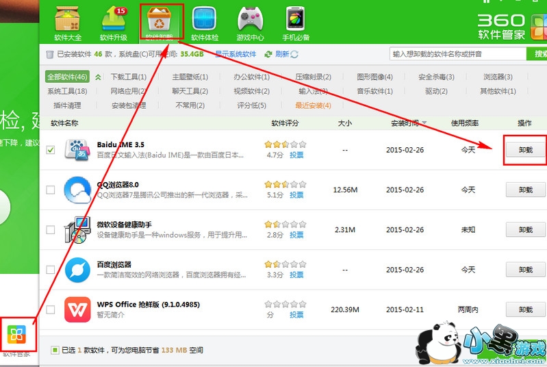Viewport: 547px width, 367px height.
Task: Click 投票 link for WPS Office
Action: coord(296,315)
